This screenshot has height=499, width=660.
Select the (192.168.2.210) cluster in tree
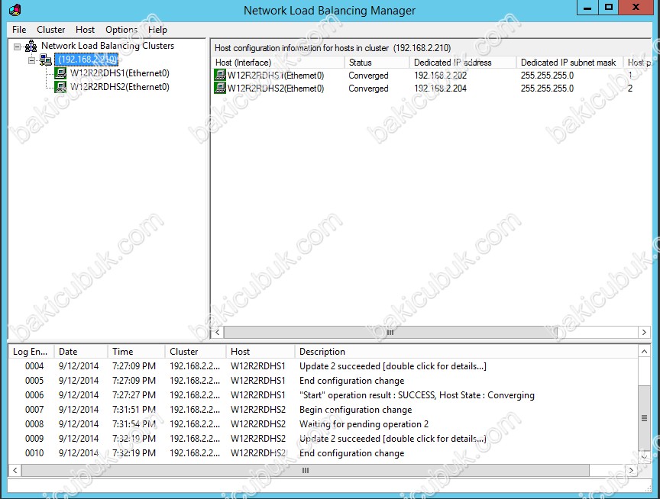coord(87,60)
